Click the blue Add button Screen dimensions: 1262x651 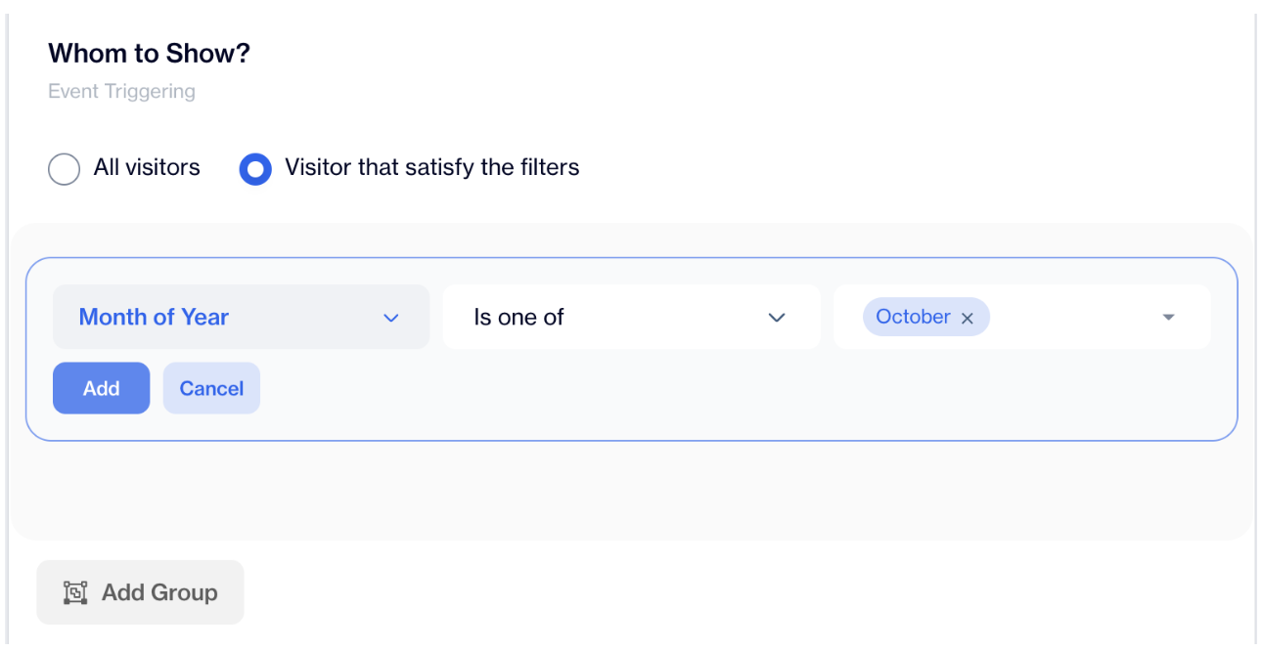[x=101, y=388]
